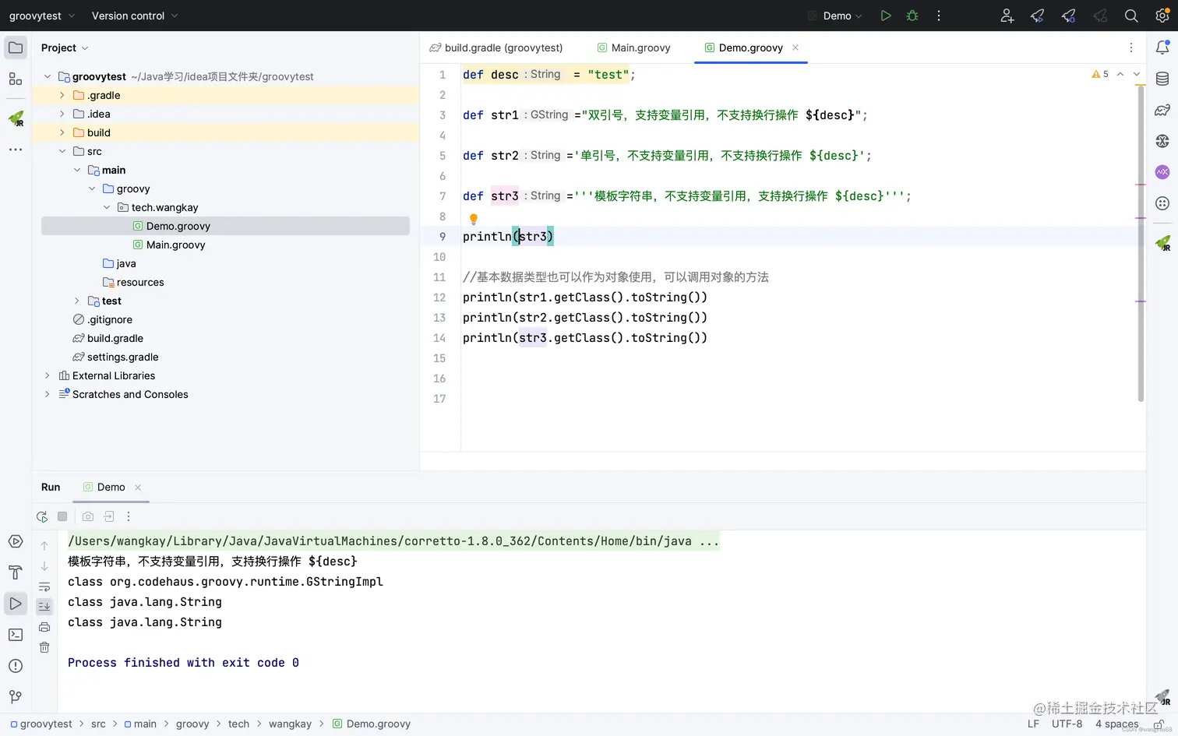Stop the running process icon
Viewport: 1178px width, 736px height.
[62, 516]
